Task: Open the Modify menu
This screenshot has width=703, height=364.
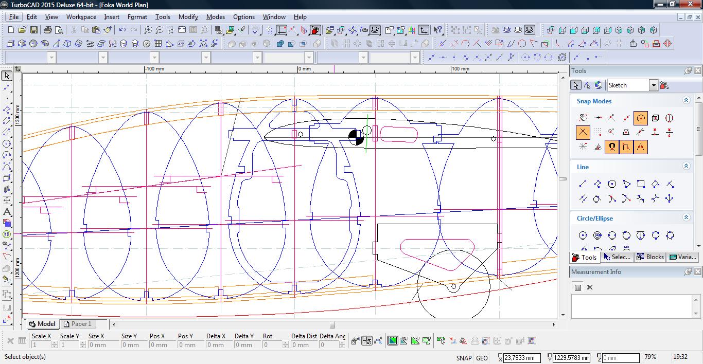Action: tap(188, 17)
